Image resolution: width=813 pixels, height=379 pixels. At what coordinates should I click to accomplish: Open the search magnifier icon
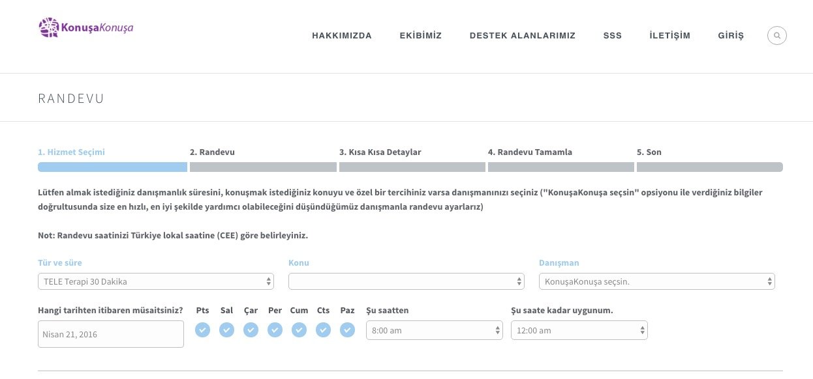[x=776, y=35]
